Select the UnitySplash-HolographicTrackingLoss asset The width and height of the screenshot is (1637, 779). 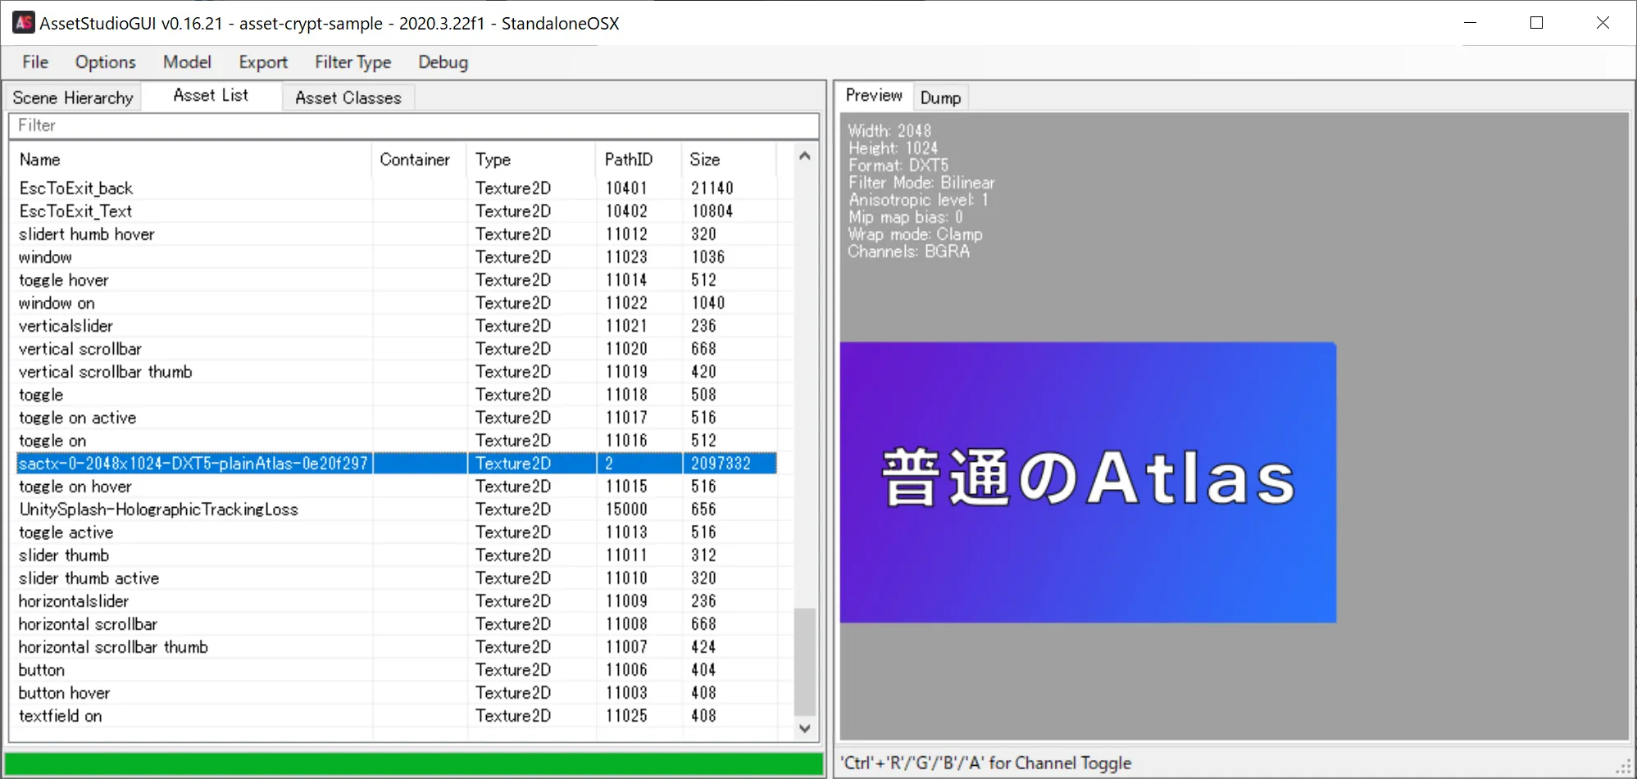click(x=159, y=509)
